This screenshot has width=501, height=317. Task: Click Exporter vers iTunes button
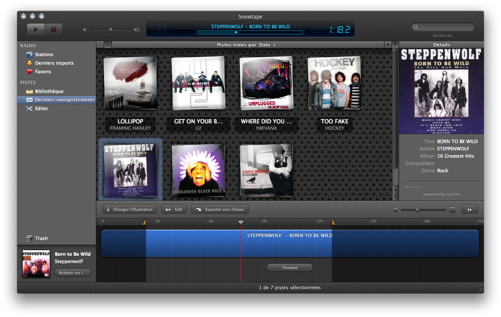pyautogui.click(x=220, y=209)
